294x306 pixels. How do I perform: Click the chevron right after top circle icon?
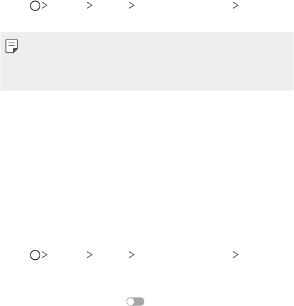pos(44,5)
